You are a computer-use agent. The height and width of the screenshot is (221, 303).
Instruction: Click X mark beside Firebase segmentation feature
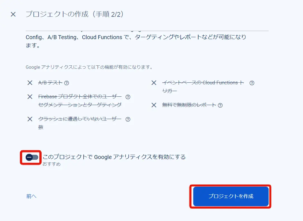30,97
